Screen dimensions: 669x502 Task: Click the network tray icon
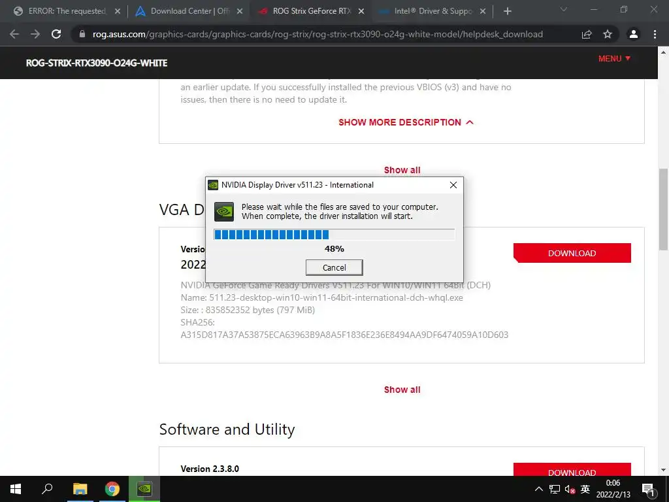[555, 489]
